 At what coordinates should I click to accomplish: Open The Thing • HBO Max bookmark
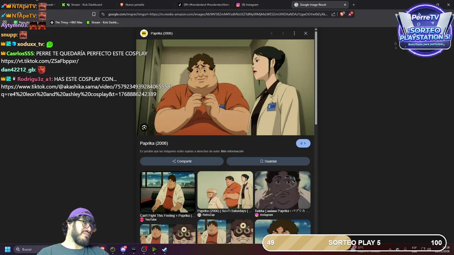66,22
